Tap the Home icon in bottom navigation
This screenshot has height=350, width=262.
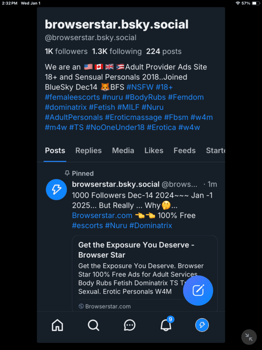pos(57,325)
